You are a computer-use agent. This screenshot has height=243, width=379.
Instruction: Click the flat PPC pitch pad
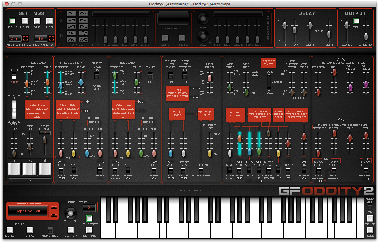pyautogui.click(x=14, y=168)
